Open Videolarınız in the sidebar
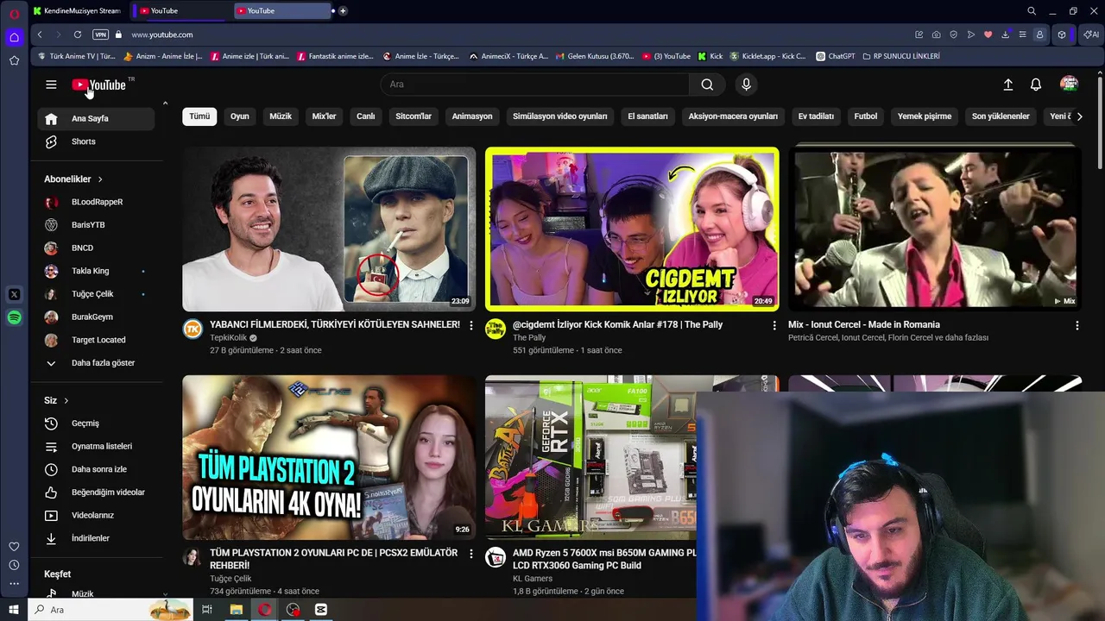This screenshot has width=1105, height=621. (x=96, y=516)
